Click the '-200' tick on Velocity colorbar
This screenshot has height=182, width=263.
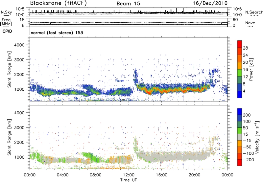[x=249, y=160]
